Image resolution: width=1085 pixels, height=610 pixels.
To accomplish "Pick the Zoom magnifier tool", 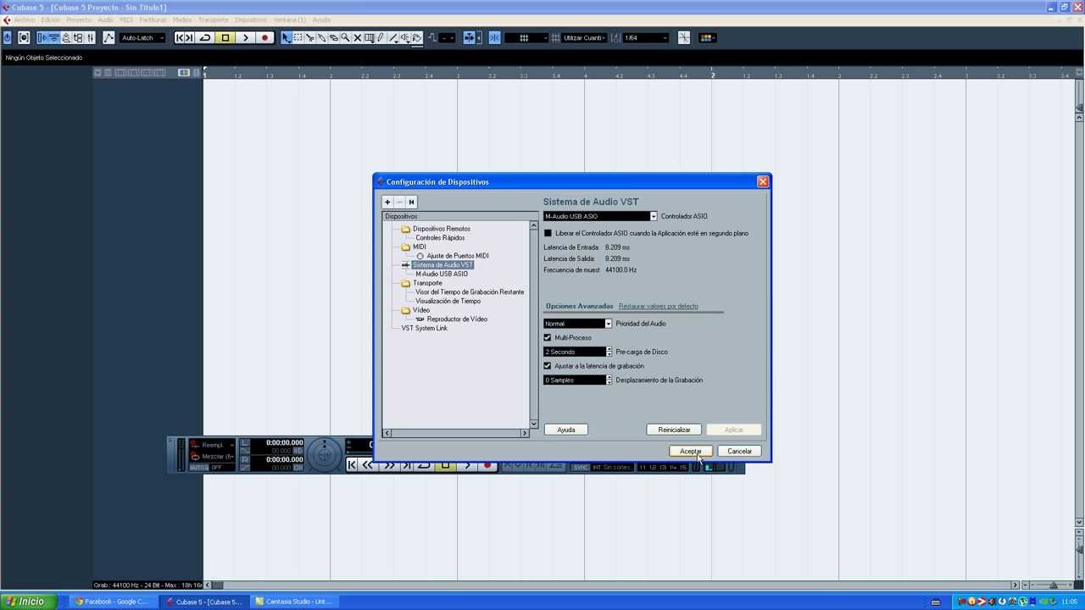I will [x=345, y=38].
